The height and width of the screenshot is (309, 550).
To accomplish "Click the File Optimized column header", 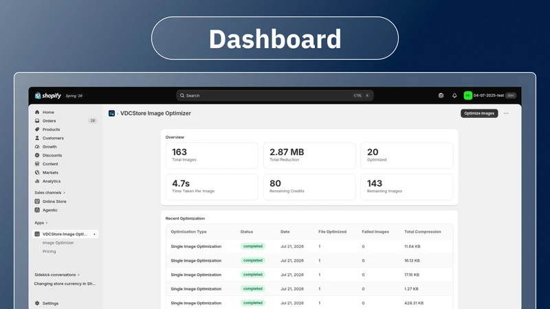I will [x=333, y=231].
